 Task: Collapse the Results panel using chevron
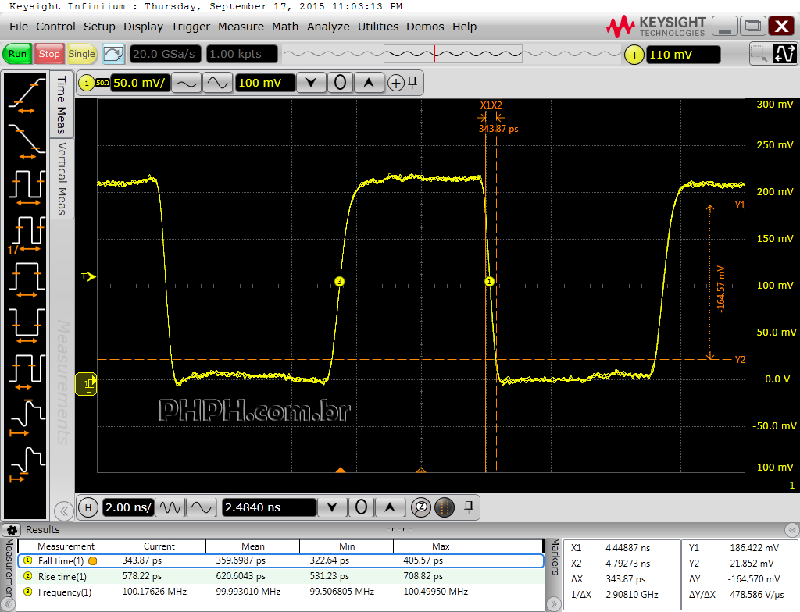click(x=791, y=530)
